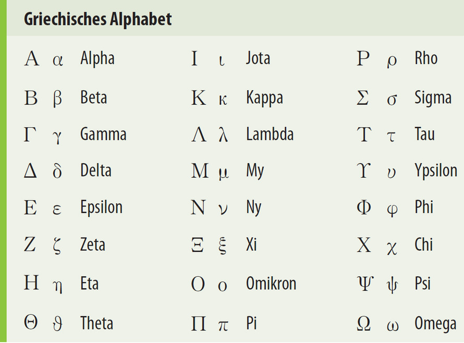
Task: Select the word 'Ypsilon'
Action: 436,171
